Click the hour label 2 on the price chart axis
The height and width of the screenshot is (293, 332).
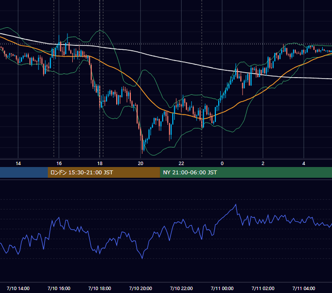263,164
